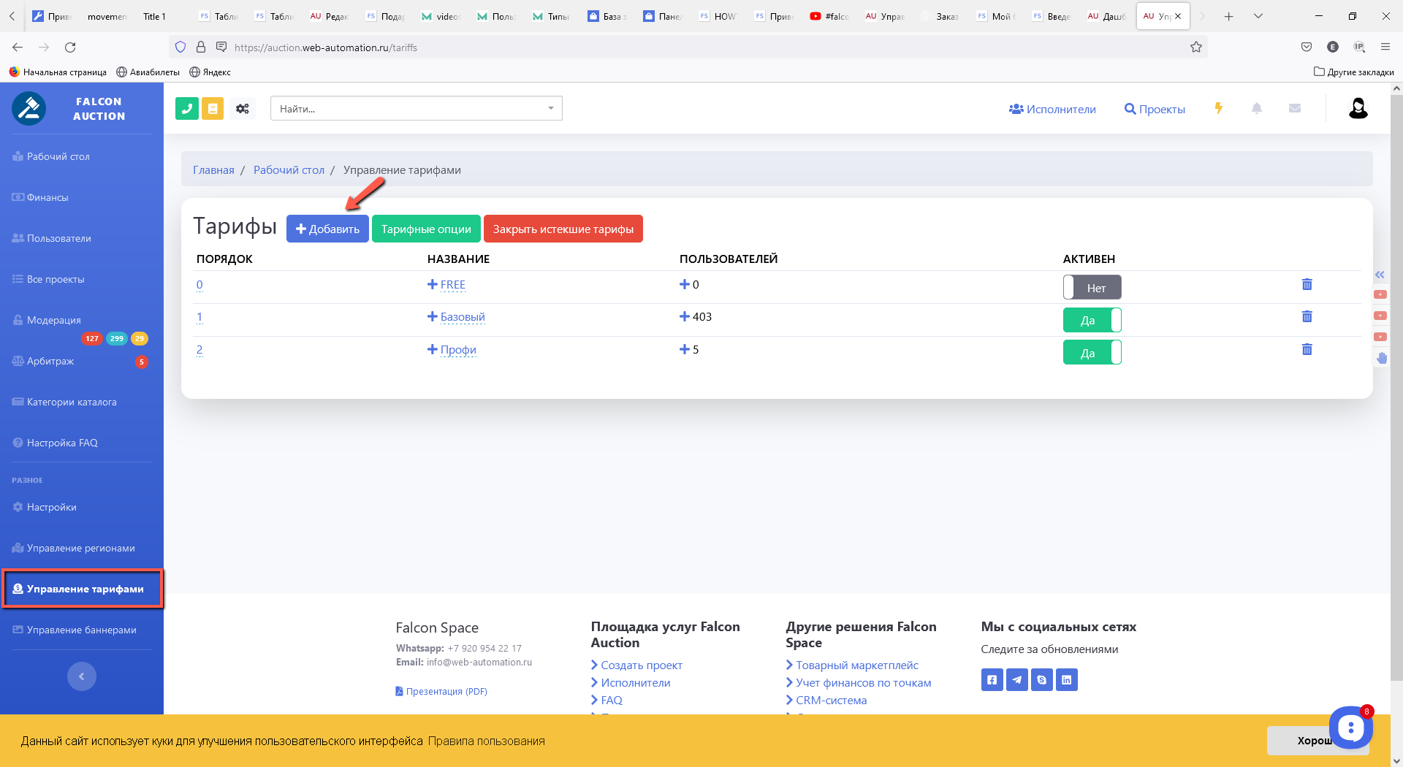This screenshot has width=1403, height=767.
Task: Expand the right side panel double-chevron
Action: [x=1380, y=275]
